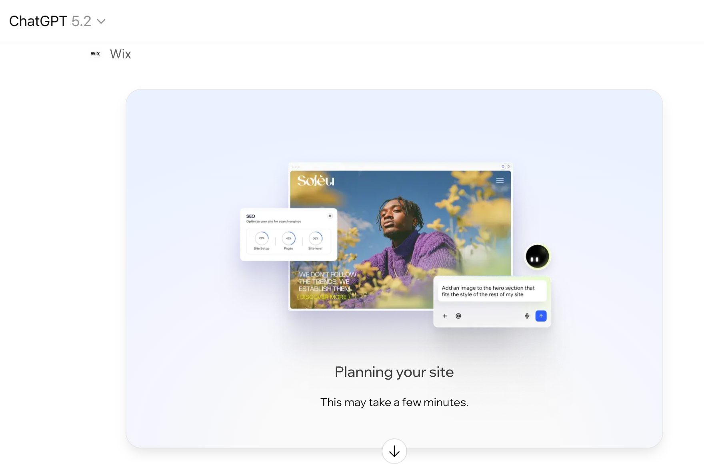Click the microphone icon in the chat input
Viewport: 704px width, 472px height.
527,316
